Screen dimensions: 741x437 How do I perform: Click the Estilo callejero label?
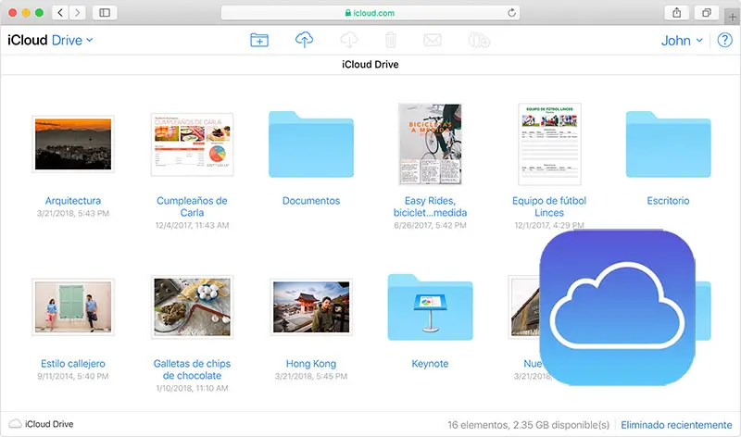(x=73, y=364)
